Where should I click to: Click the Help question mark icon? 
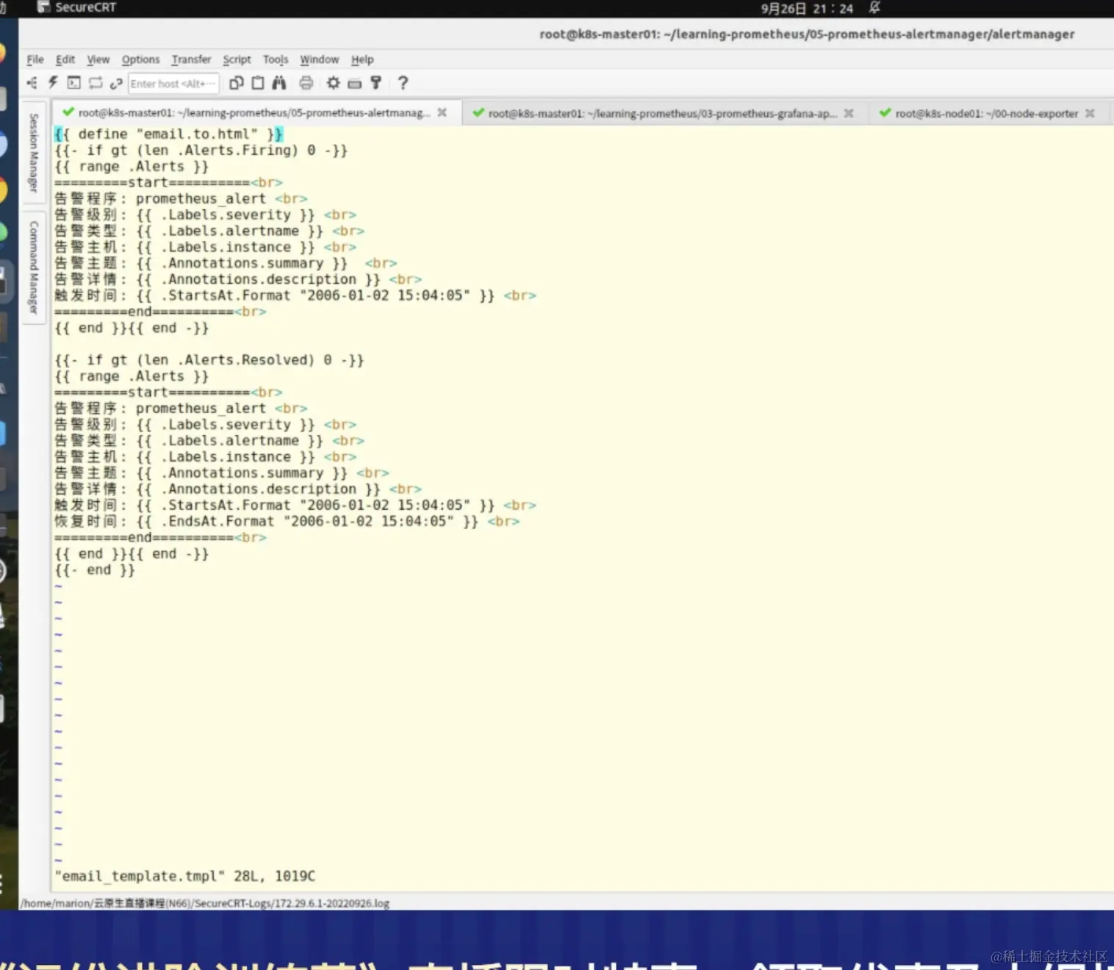pos(403,83)
